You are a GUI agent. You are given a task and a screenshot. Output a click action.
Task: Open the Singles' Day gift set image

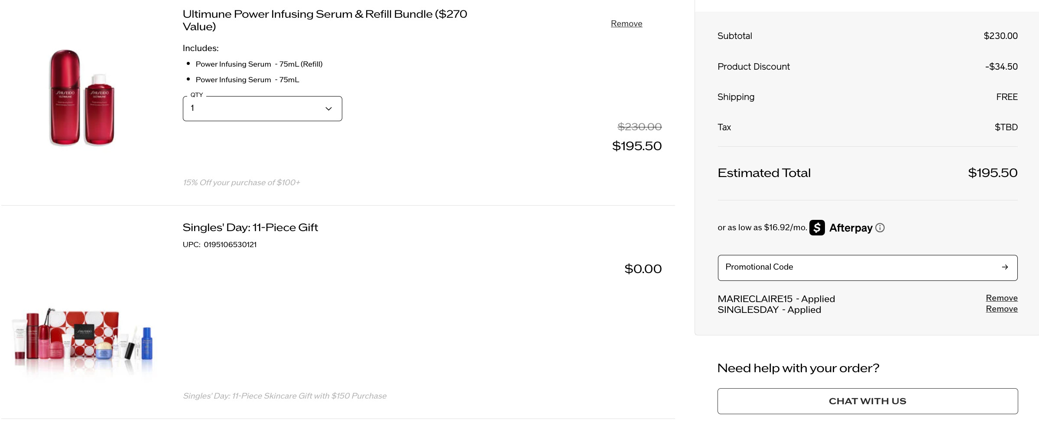(x=82, y=338)
